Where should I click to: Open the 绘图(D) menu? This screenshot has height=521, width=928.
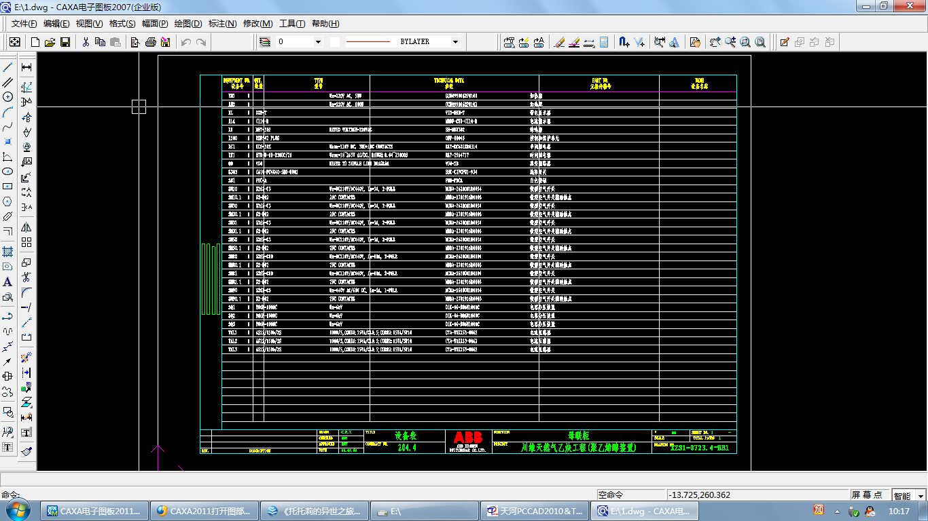(x=188, y=24)
